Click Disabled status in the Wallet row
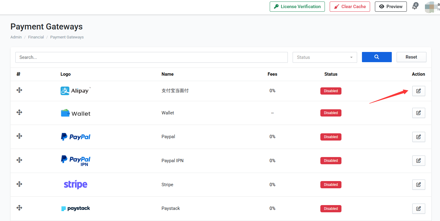440x221 pixels. coord(331,113)
